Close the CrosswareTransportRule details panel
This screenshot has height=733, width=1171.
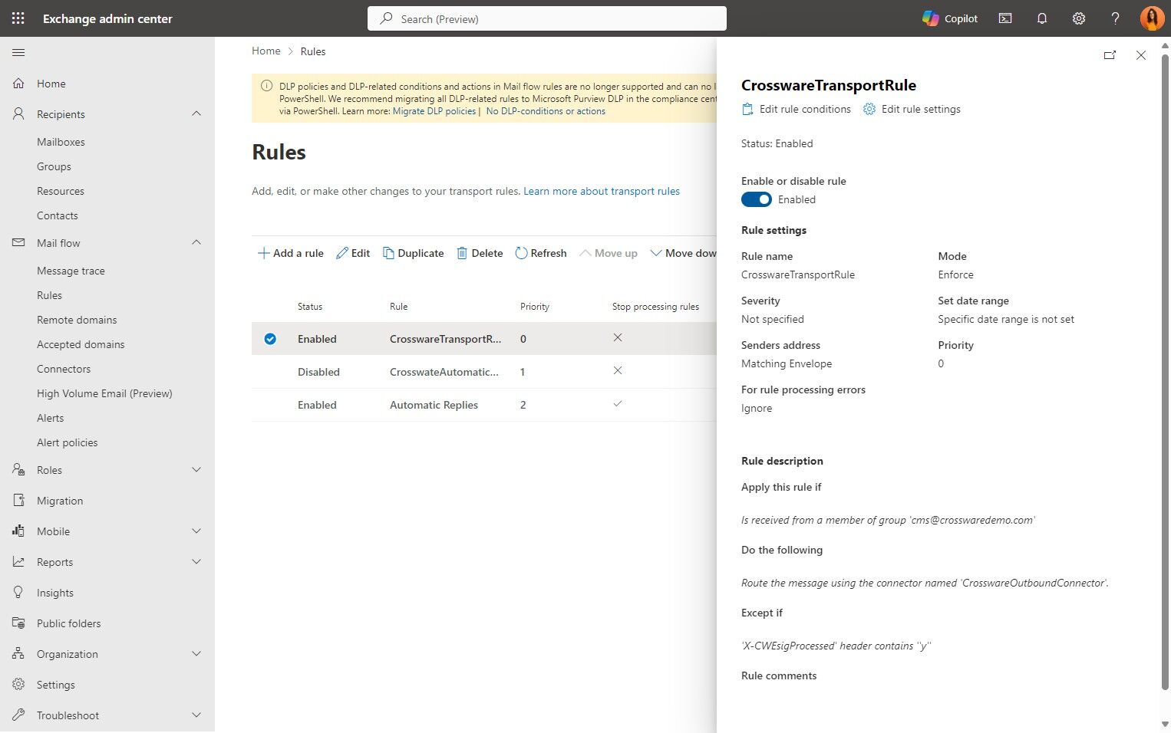[x=1141, y=55]
